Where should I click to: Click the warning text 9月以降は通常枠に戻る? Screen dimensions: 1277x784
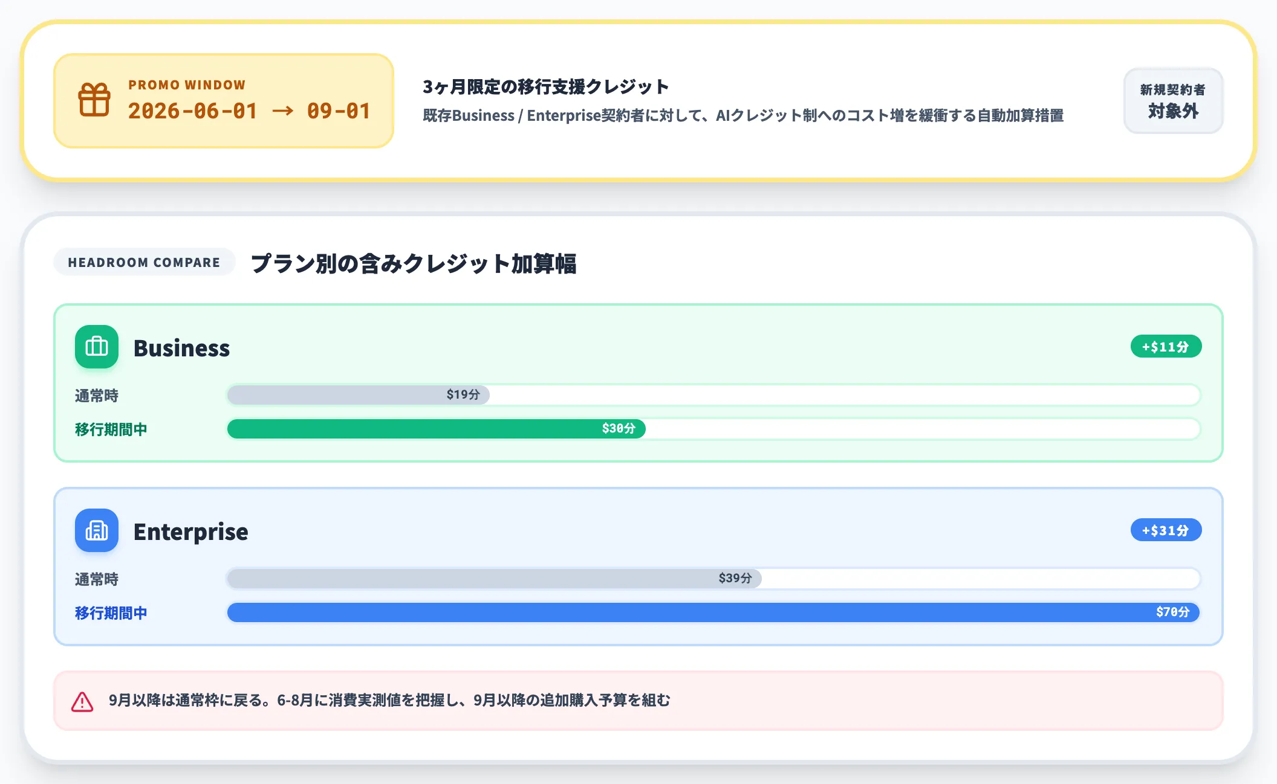pos(389,700)
